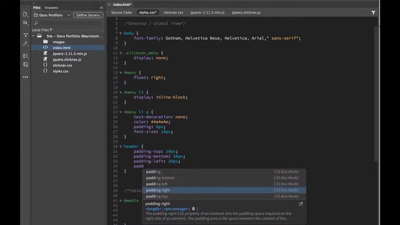Click the filter icon above the code editor
Viewport: 400px width, 225px height.
pyautogui.click(x=373, y=12)
